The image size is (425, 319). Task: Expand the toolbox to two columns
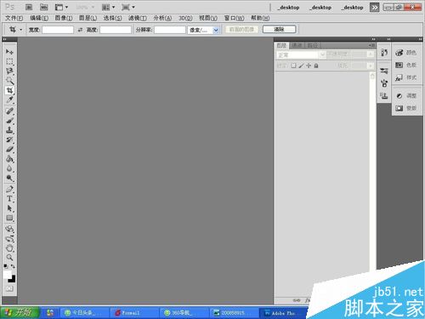point(4,39)
